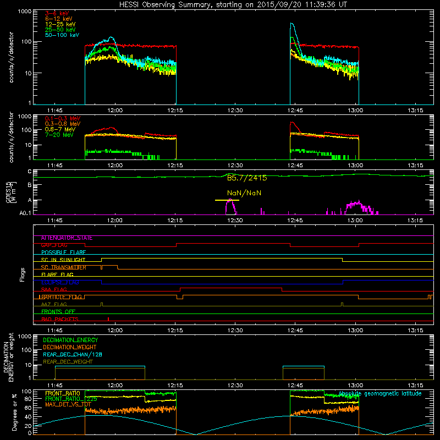Image resolution: width=440 pixels, height=440 pixels.
Task: Click the yellow FRONT_RATIO legend label
Action: (x=63, y=394)
